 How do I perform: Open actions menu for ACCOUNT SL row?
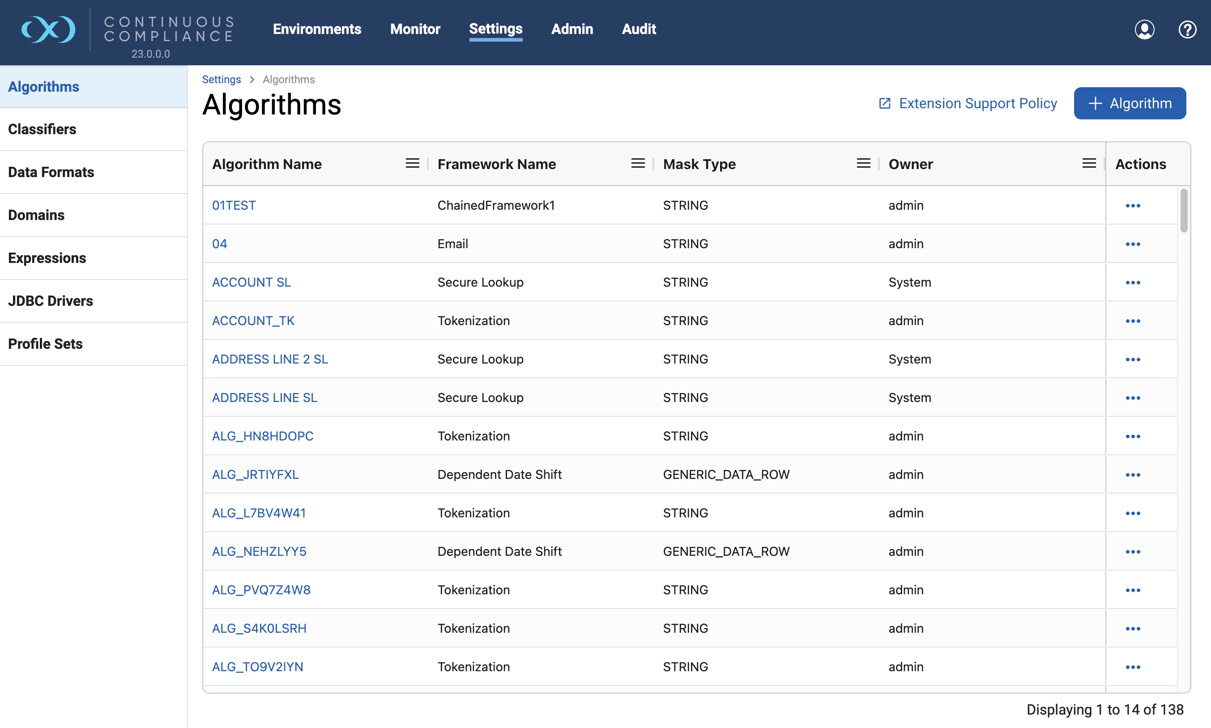point(1132,283)
